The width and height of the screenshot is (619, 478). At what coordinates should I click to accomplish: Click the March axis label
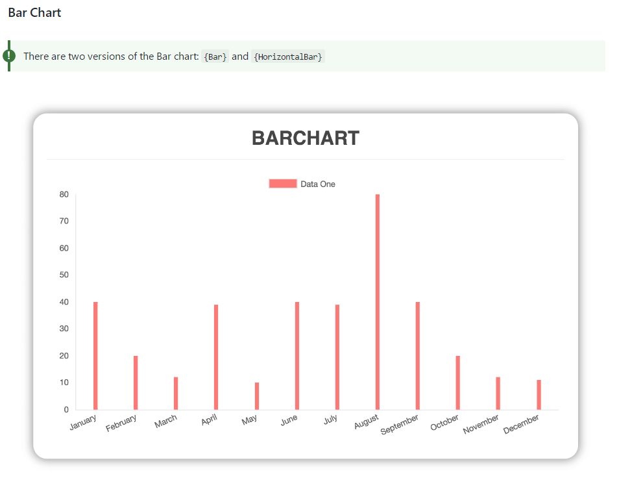pos(166,421)
